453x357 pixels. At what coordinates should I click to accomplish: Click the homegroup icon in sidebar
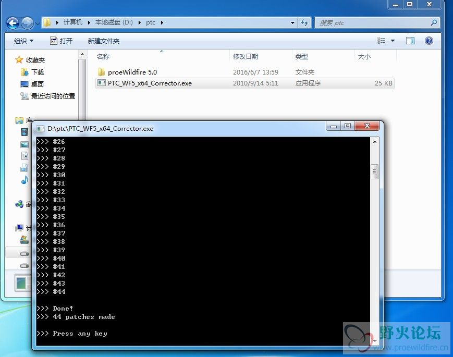(19, 204)
